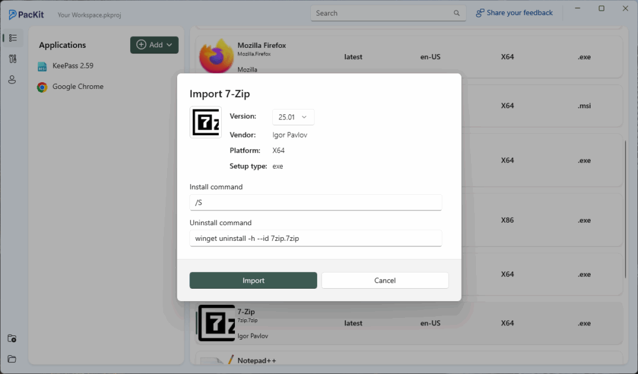Select KeePass 2.59 in Applications
Image resolution: width=638 pixels, height=374 pixels.
tap(73, 66)
